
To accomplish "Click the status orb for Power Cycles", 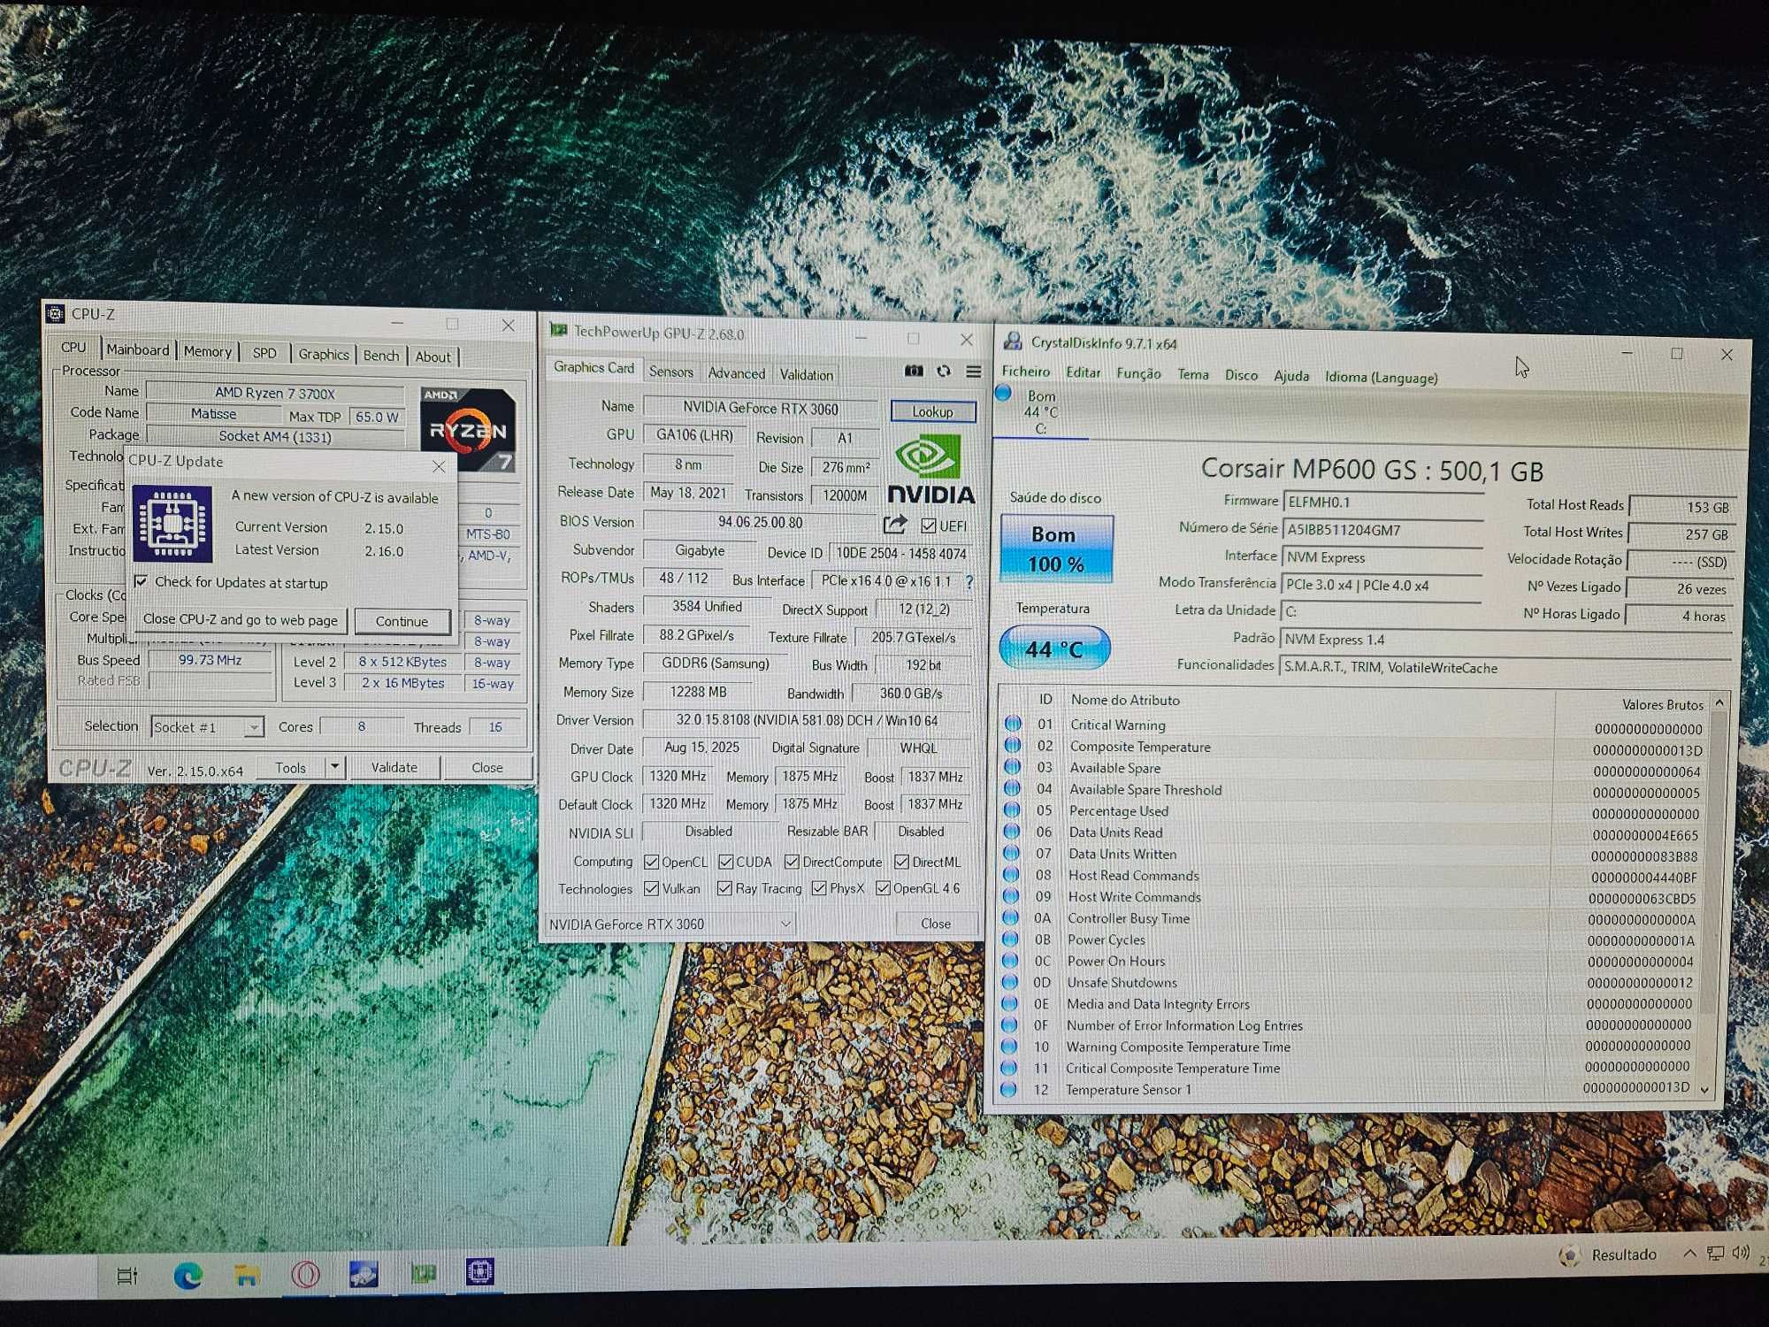I will [x=1011, y=940].
